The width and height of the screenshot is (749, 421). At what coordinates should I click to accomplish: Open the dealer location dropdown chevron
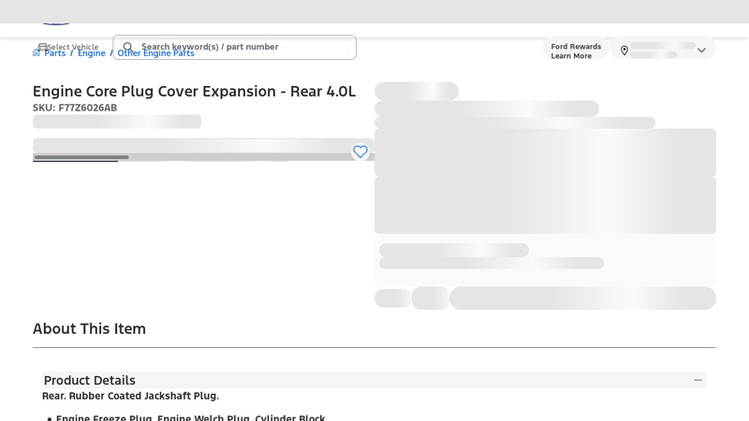pyautogui.click(x=701, y=51)
